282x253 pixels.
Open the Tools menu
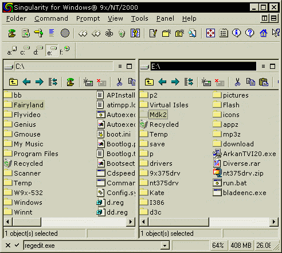pos(140,18)
